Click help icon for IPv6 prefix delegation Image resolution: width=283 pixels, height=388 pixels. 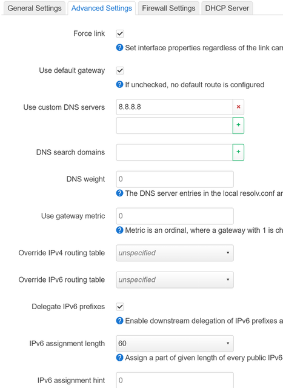pos(119,321)
